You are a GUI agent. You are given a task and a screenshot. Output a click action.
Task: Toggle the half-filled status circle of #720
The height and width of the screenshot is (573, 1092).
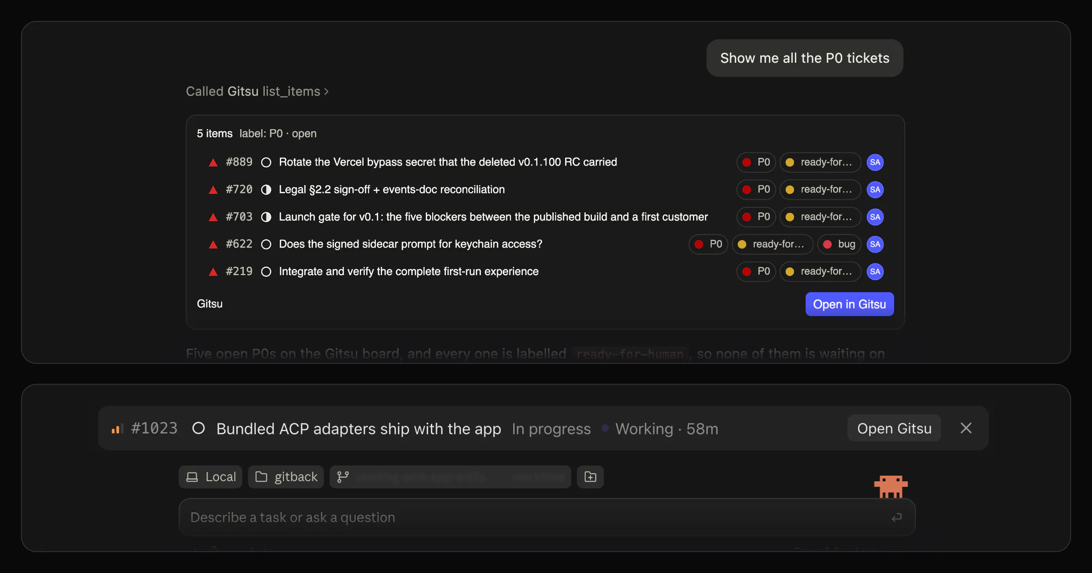tap(266, 190)
